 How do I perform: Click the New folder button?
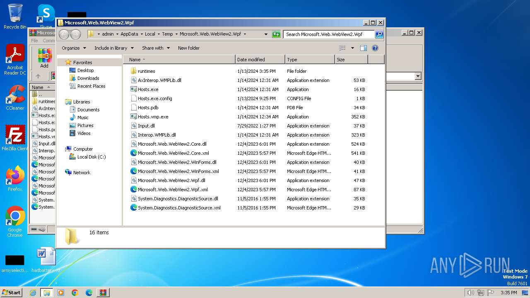click(189, 48)
